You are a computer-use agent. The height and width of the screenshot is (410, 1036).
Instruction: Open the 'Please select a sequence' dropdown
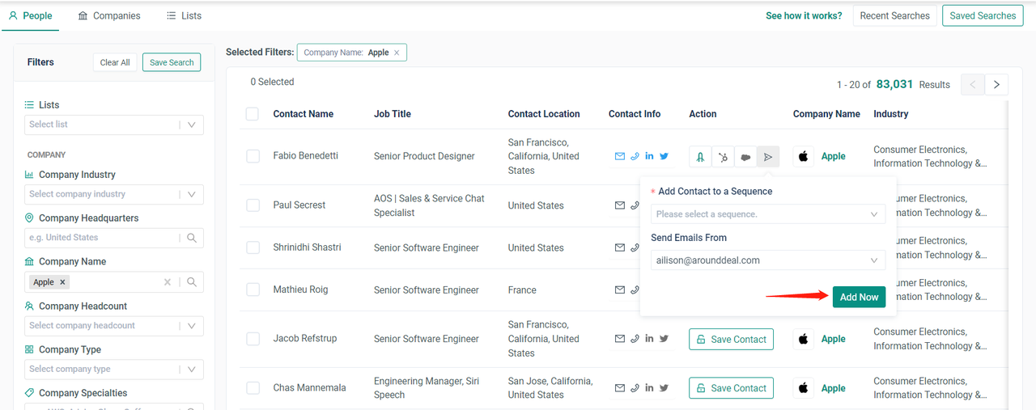(767, 214)
